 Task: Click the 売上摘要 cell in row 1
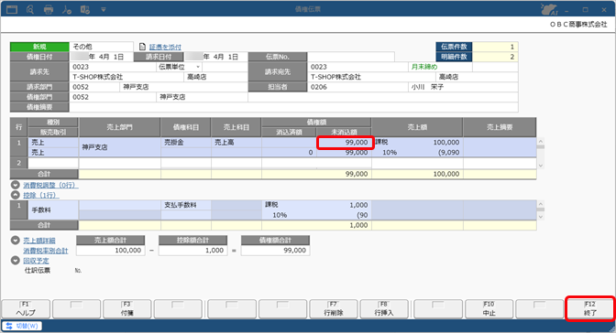[x=500, y=147]
